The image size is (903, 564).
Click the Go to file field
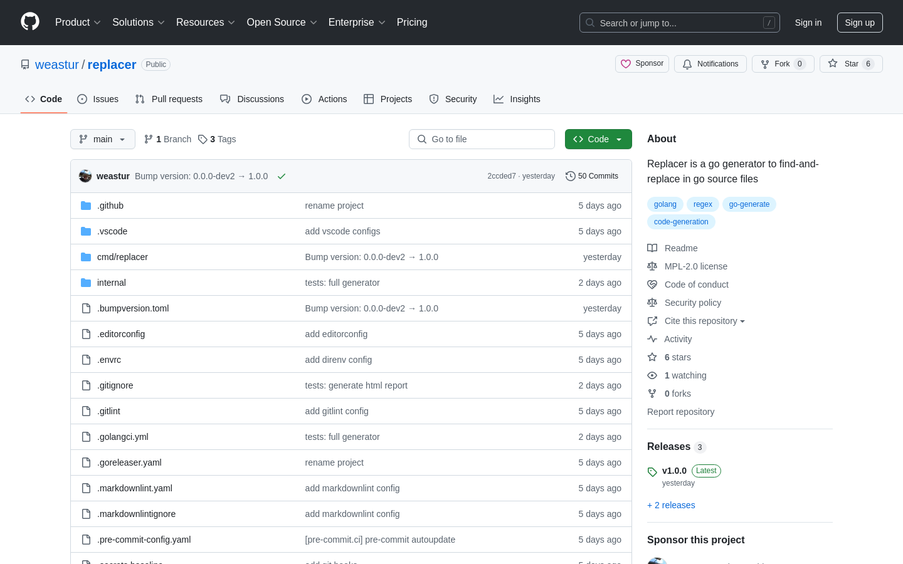coord(482,139)
